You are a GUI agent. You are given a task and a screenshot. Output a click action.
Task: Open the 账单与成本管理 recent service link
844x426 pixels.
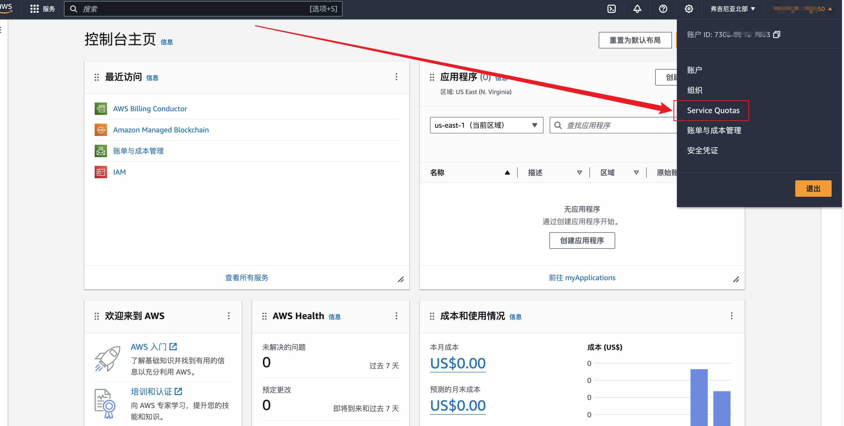(138, 151)
